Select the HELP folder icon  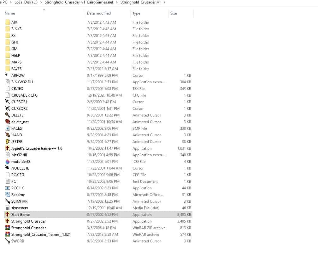pos(8,55)
